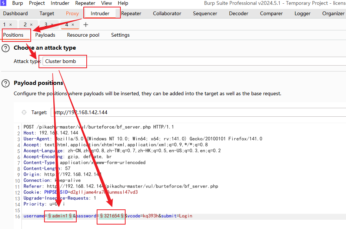Open the Settings sub-tab

click(x=120, y=35)
